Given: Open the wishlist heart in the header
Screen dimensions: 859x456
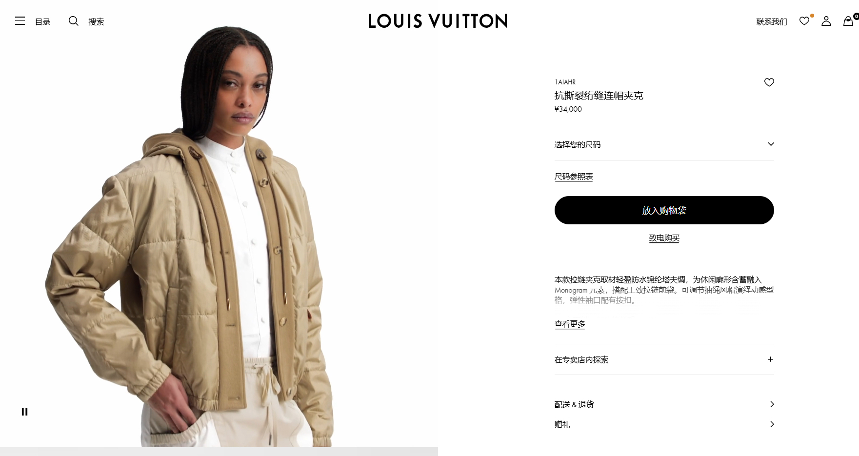Looking at the screenshot, I should (804, 21).
